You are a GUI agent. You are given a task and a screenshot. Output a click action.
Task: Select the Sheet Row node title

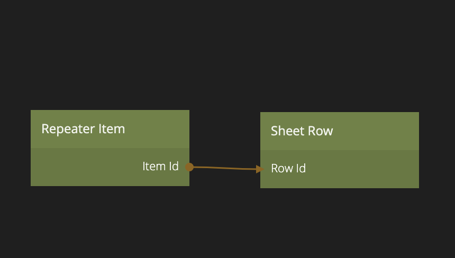click(x=302, y=131)
